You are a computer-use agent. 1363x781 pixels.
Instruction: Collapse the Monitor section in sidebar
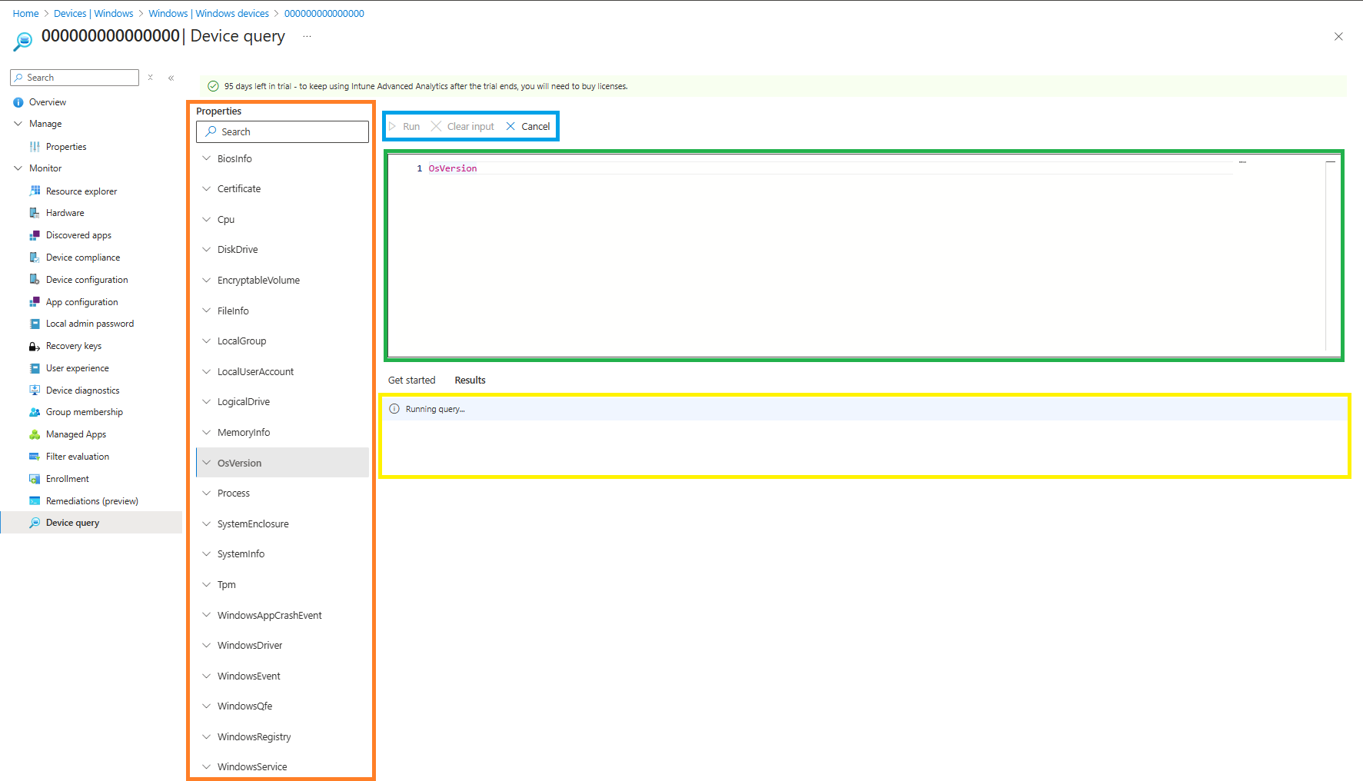coord(18,168)
